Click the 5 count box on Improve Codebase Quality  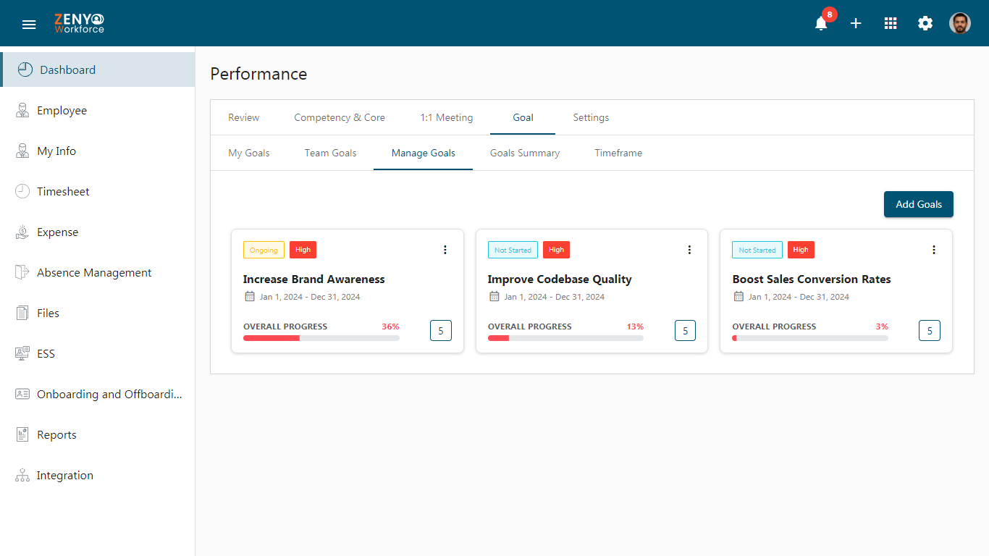coord(685,331)
